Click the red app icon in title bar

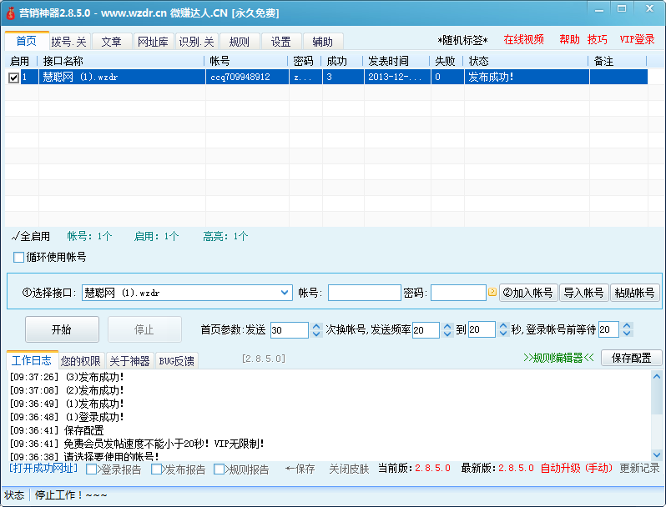tap(10, 13)
